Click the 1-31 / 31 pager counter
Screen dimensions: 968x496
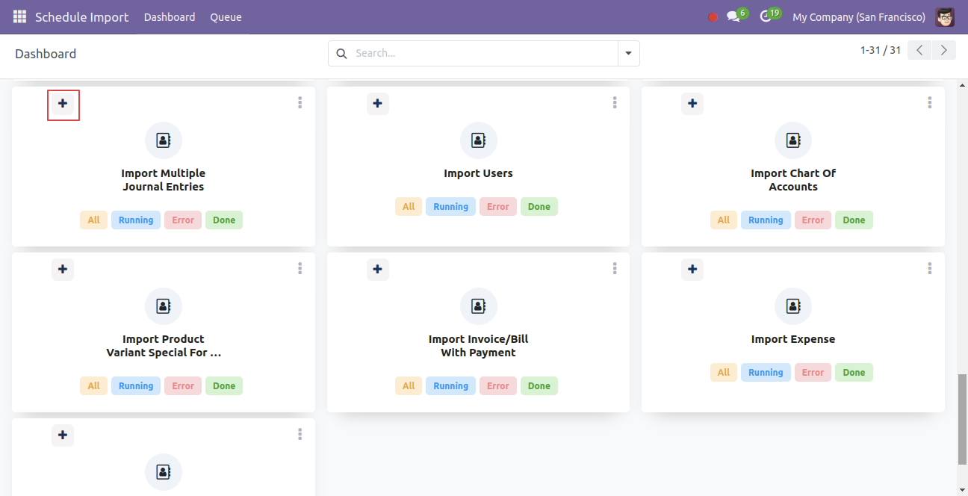881,50
